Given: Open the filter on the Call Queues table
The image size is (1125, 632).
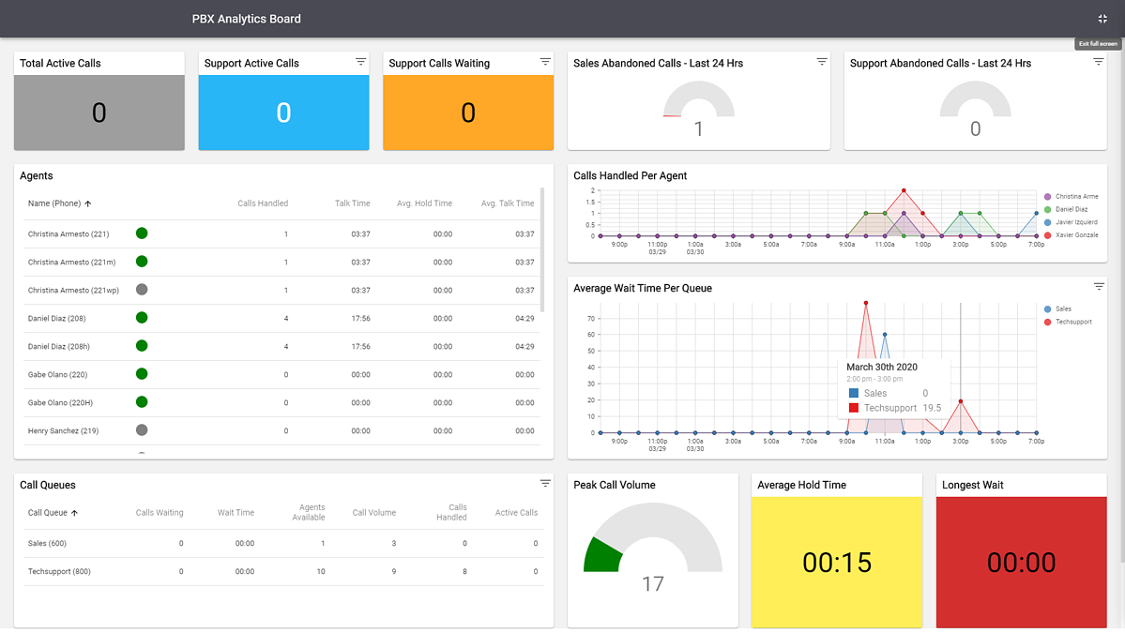Looking at the screenshot, I should pyautogui.click(x=545, y=483).
